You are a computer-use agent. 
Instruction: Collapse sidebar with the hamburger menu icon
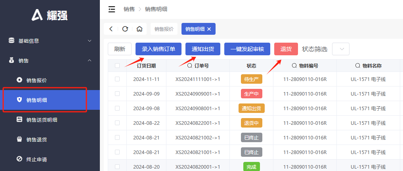(111, 9)
